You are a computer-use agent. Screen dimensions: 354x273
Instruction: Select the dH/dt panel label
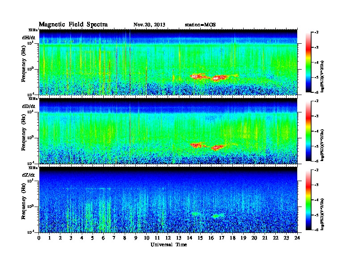(x=29, y=37)
